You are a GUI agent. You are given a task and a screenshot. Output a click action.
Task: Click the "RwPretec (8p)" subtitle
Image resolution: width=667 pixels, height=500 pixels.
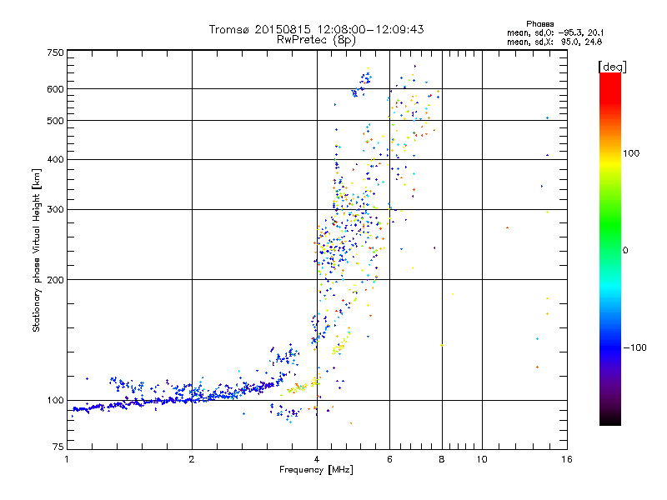[x=316, y=40]
